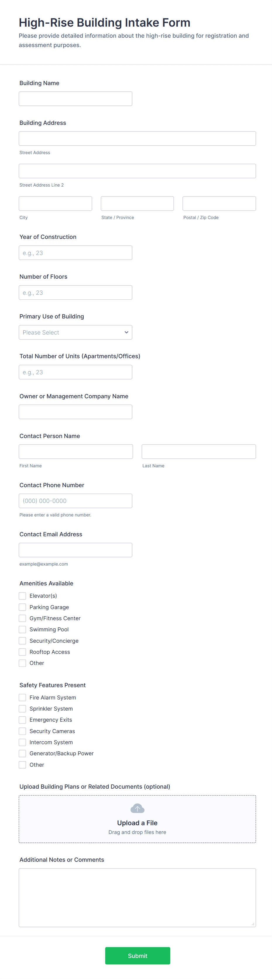Focus the Contact Phone Number field
Viewport: 272px width, 979px height.
click(x=75, y=501)
